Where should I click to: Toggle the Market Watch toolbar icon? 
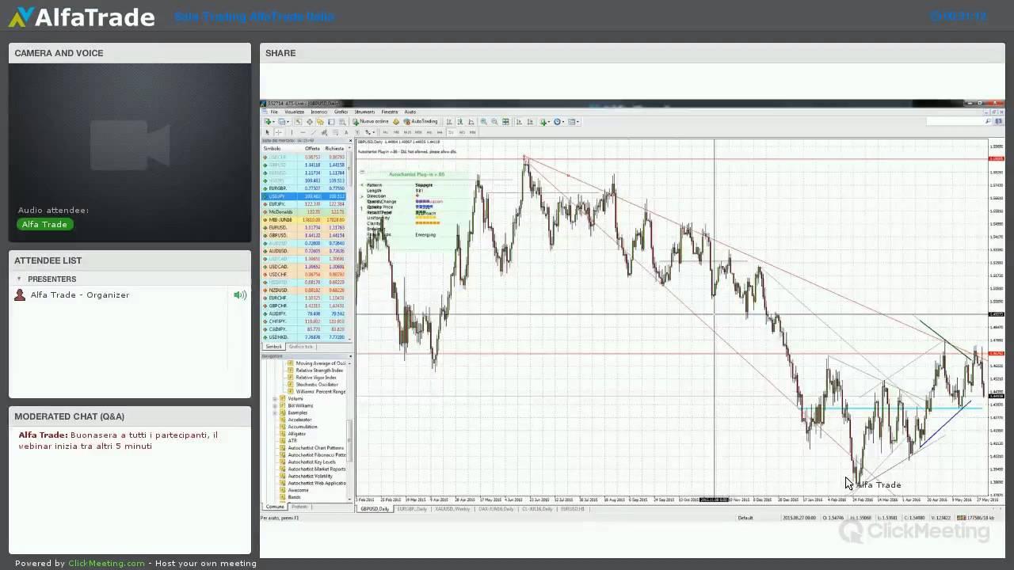(x=299, y=122)
